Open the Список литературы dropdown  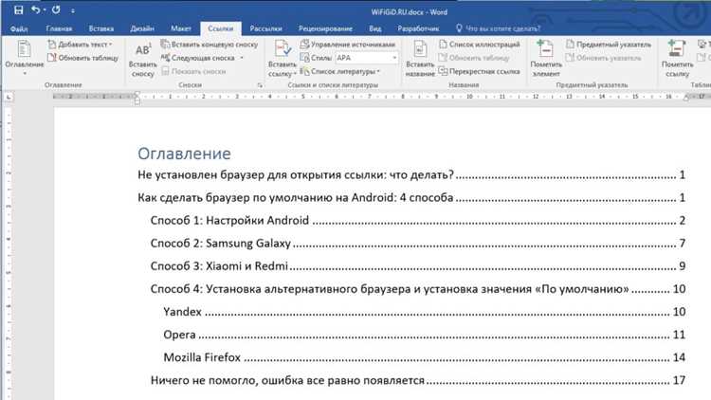click(x=340, y=72)
